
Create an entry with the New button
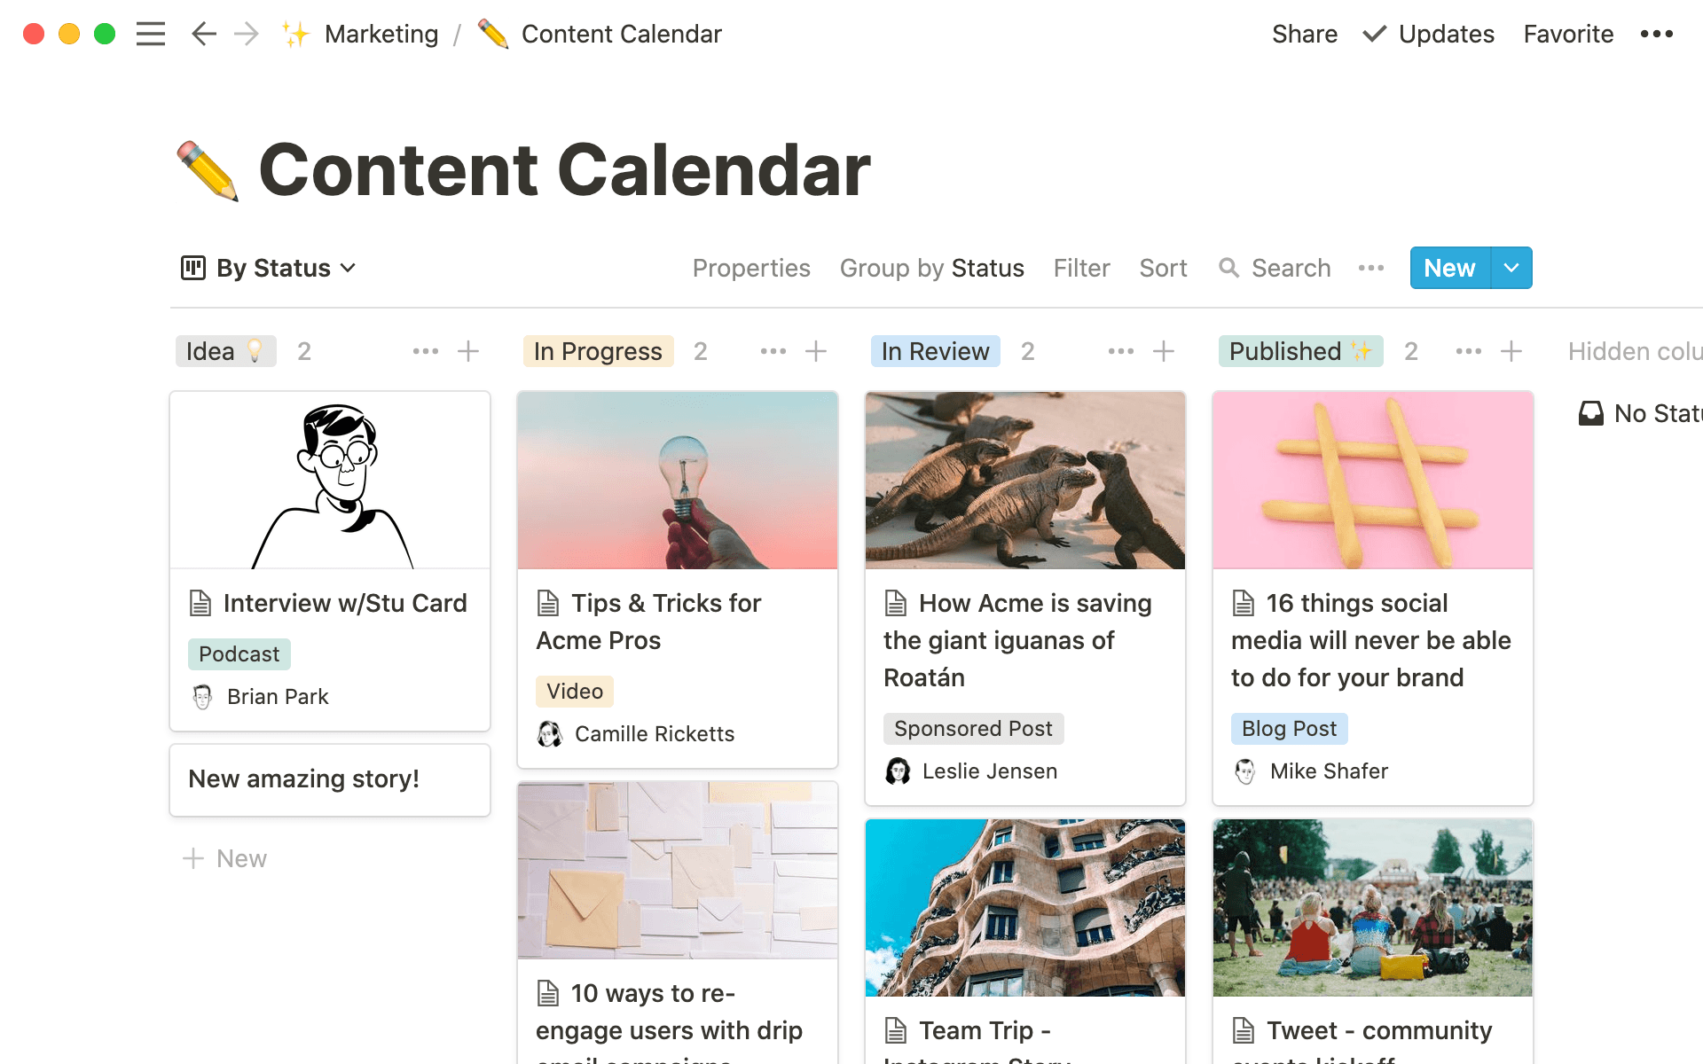click(x=1448, y=267)
